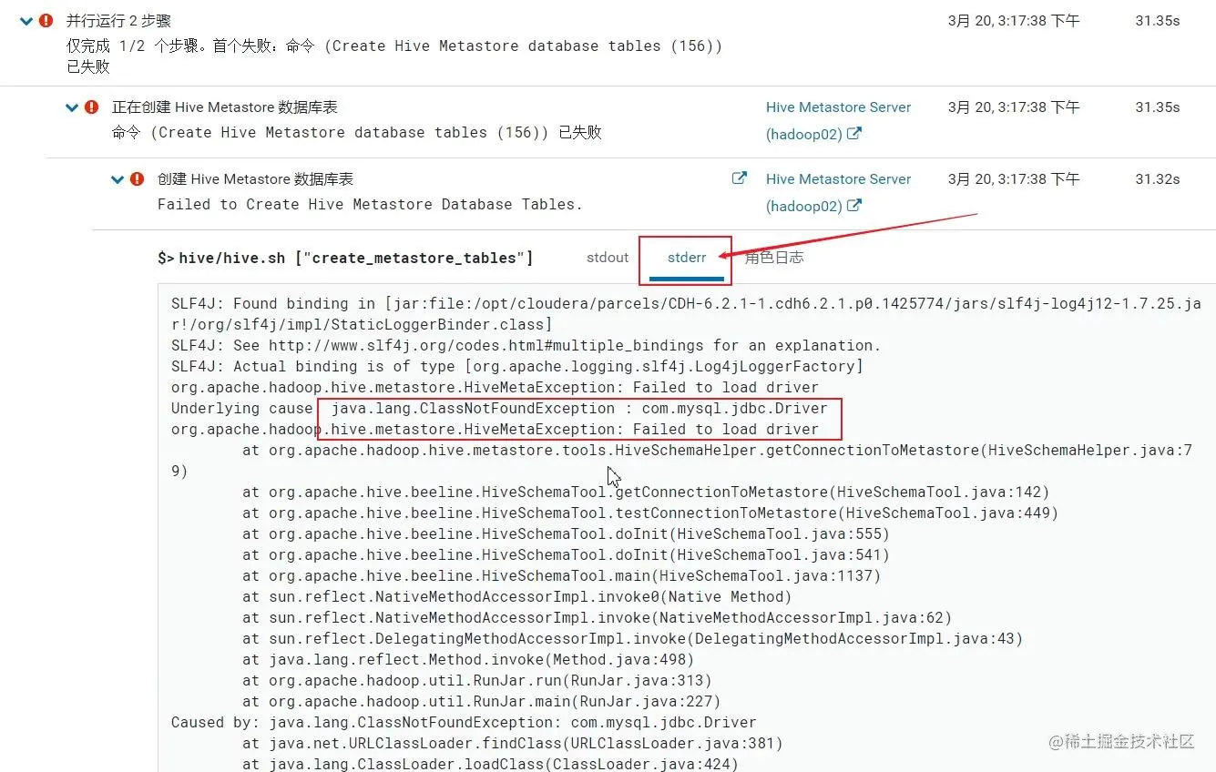This screenshot has height=772, width=1216.
Task: Click 'URLClassLoader.findClass' stack line
Action: (x=513, y=743)
